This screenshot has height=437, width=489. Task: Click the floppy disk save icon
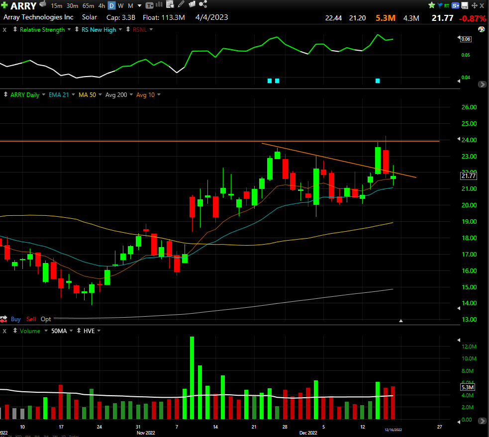pyautogui.click(x=465, y=5)
